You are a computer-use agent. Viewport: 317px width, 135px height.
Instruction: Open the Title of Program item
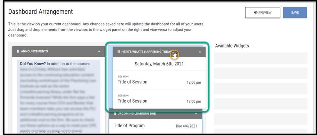(x=129, y=126)
